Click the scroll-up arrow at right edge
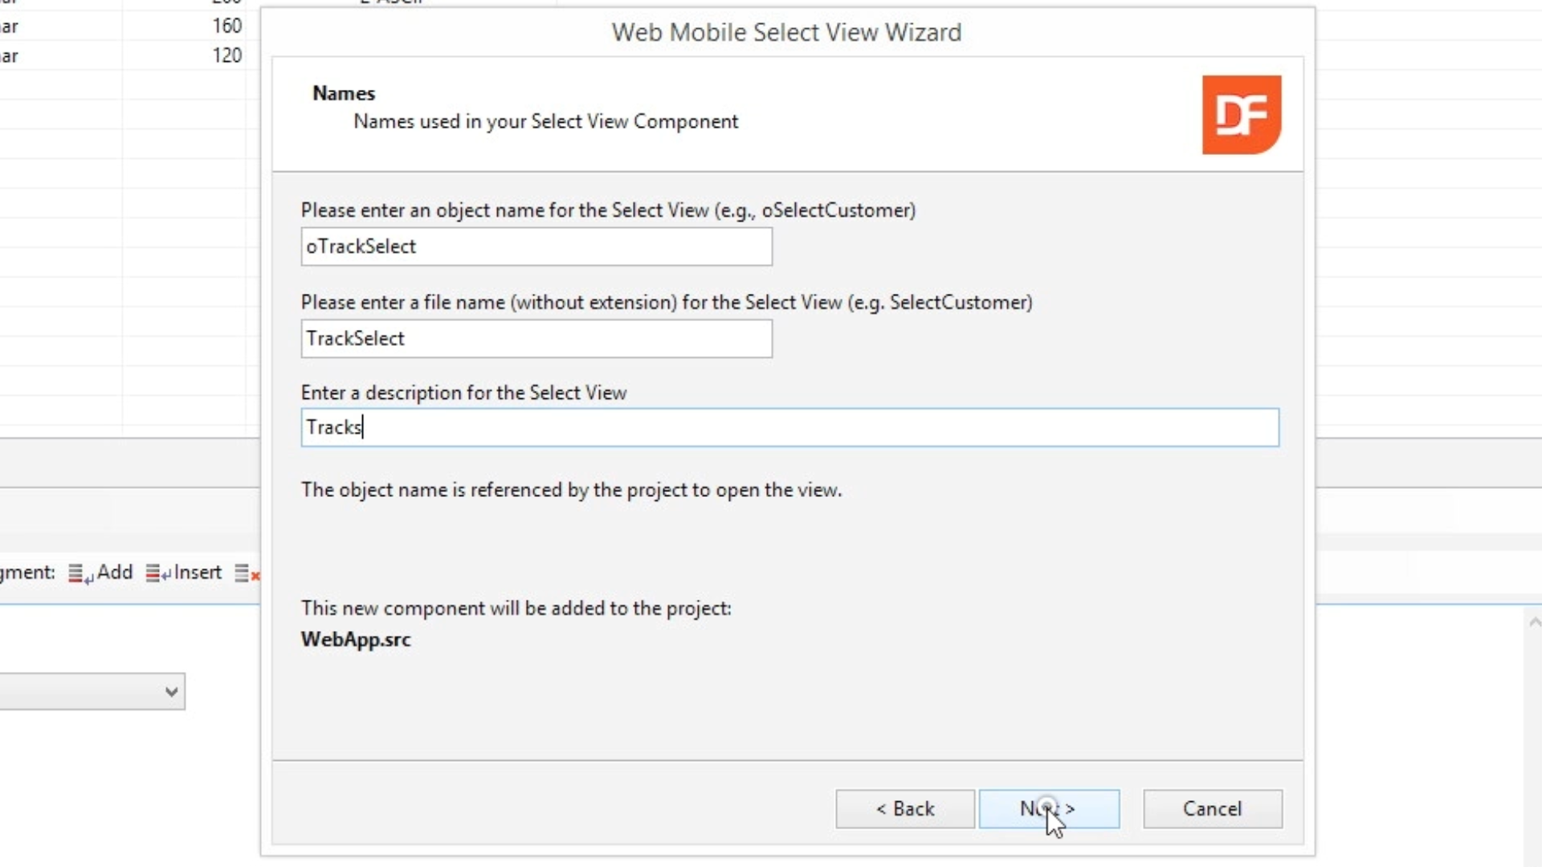This screenshot has height=867, width=1542. pos(1534,622)
